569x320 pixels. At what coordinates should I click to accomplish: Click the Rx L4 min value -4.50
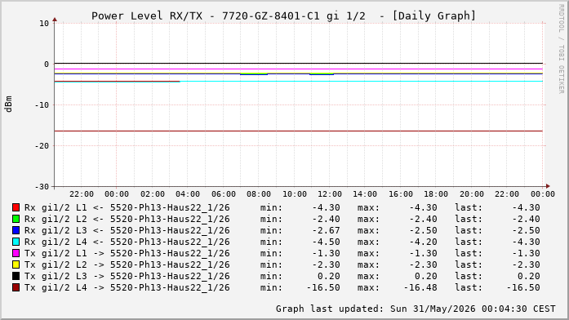[327, 242]
